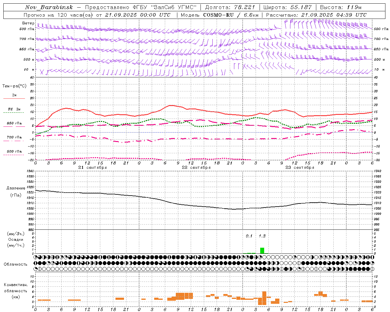Screen dimensions: 390x312
Task: Click the '21 сентября' date label
Action: 92,168
